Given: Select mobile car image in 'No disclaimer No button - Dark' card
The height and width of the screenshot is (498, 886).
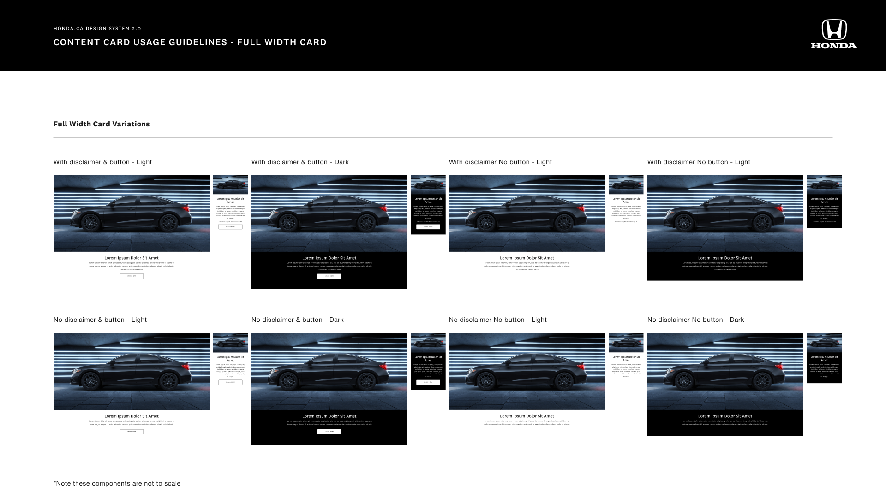Looking at the screenshot, I should 824,343.
